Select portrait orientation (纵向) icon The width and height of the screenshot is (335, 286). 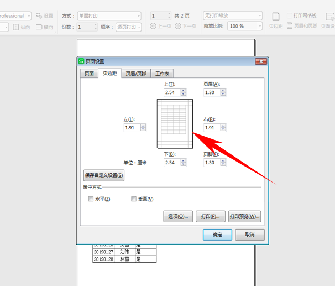16,27
